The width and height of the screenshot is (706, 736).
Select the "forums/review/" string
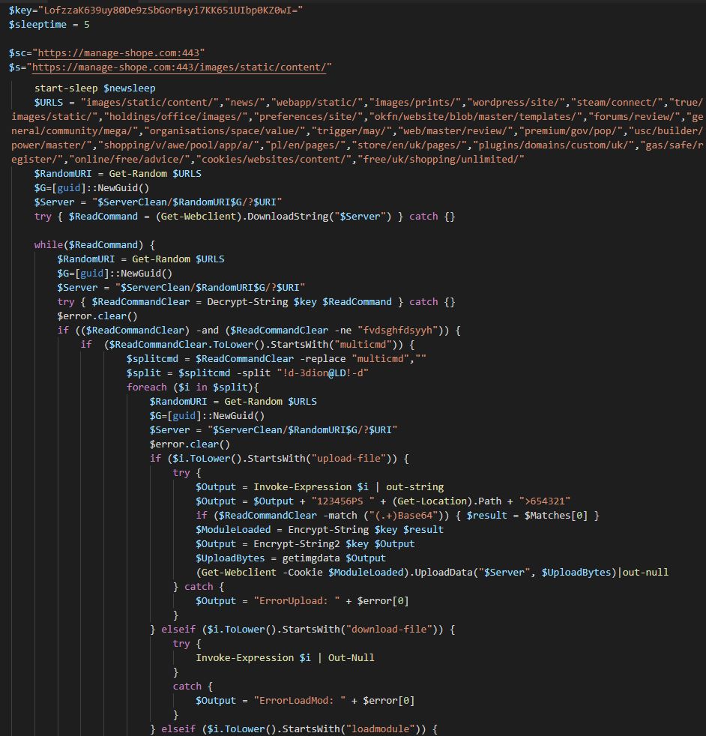(636, 116)
